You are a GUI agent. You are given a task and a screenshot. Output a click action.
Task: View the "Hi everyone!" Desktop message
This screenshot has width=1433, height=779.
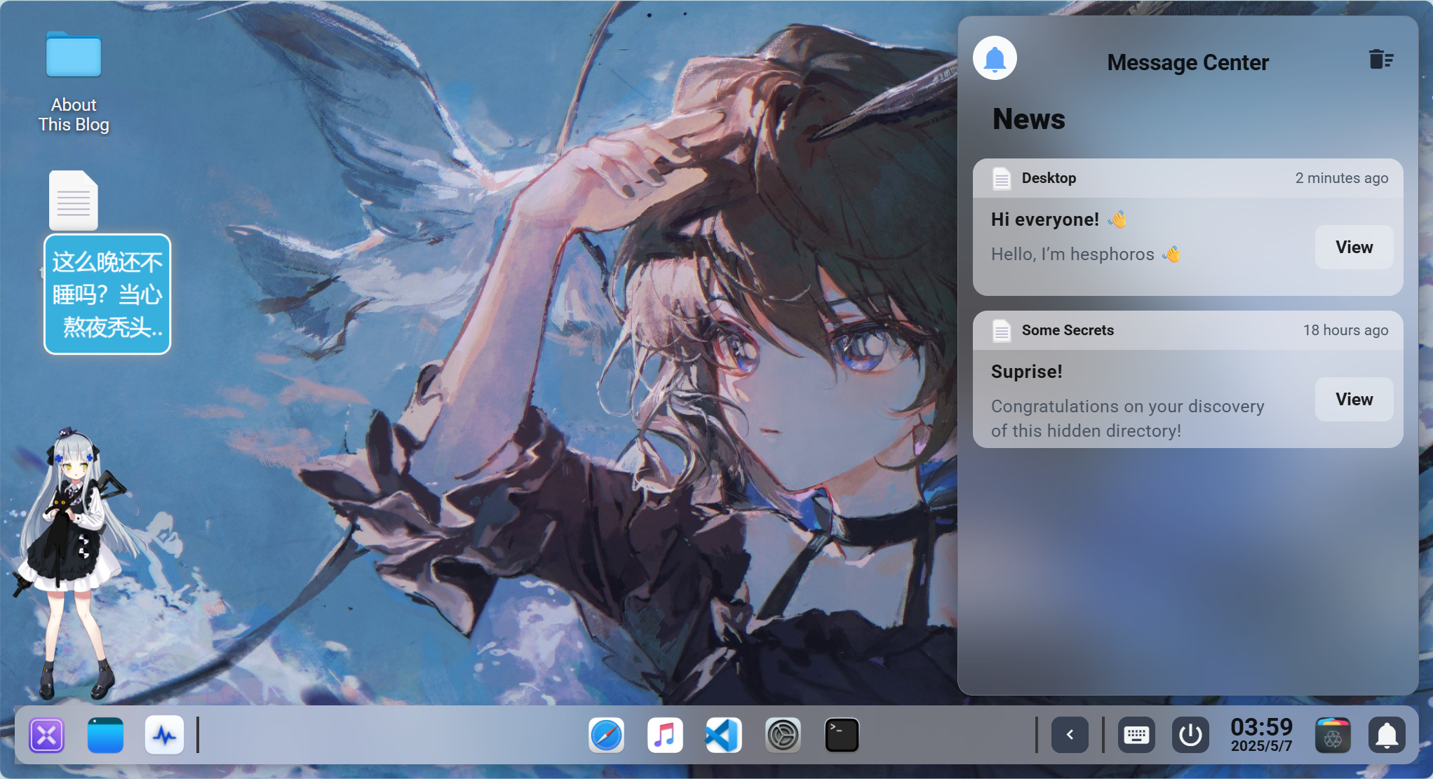tap(1354, 248)
